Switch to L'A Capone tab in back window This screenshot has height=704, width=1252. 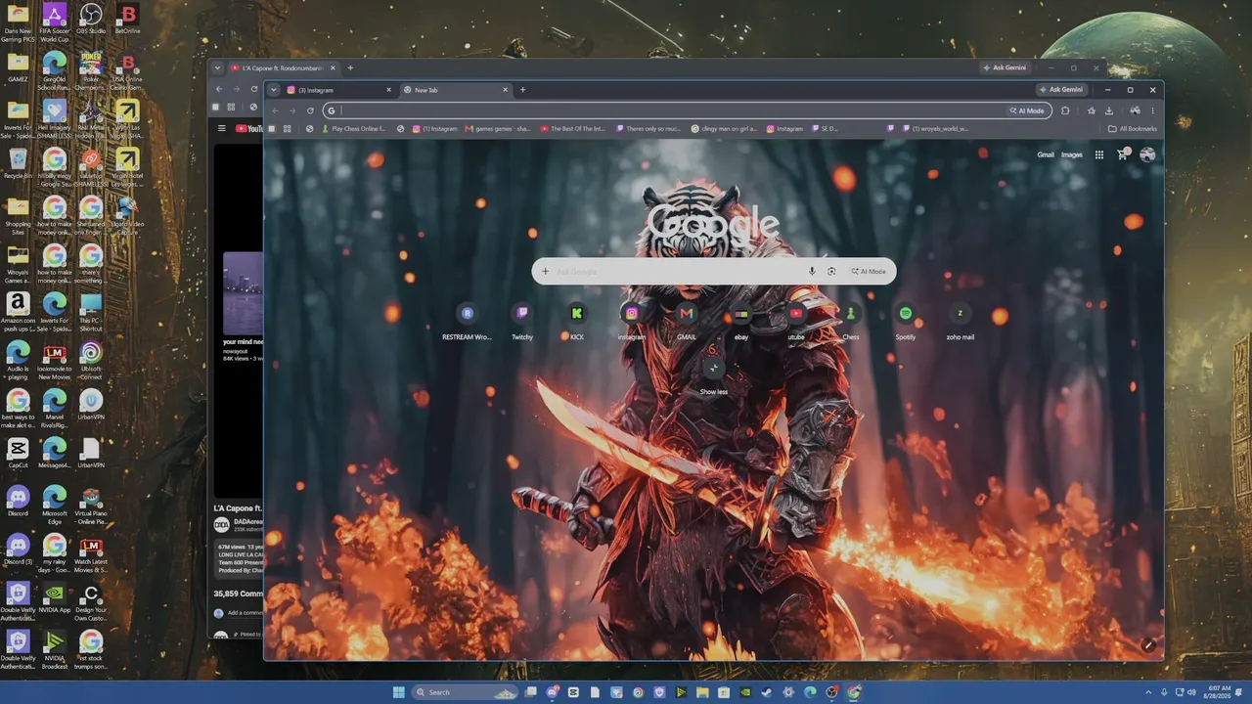click(x=284, y=68)
